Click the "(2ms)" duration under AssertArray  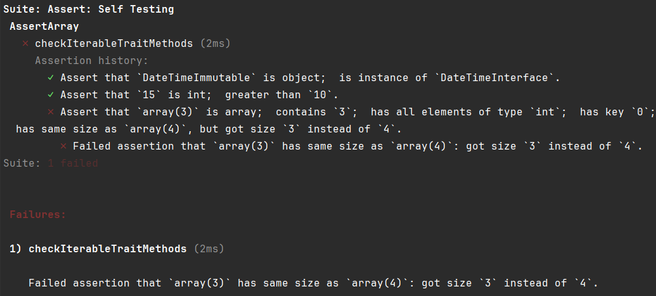(x=215, y=44)
